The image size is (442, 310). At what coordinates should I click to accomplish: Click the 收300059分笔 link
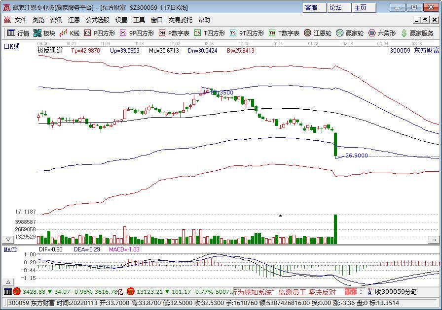pos(396,292)
